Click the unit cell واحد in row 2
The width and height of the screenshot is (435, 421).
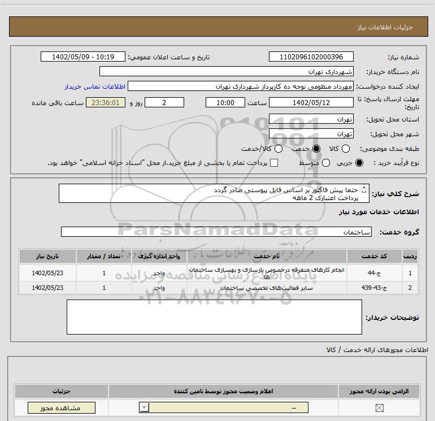tap(159, 288)
